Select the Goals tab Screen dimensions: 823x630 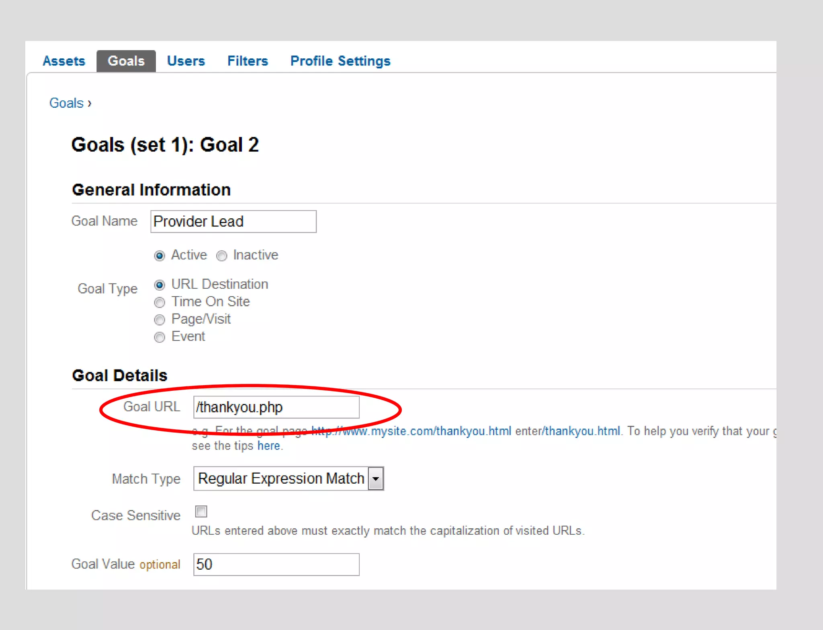coord(126,61)
